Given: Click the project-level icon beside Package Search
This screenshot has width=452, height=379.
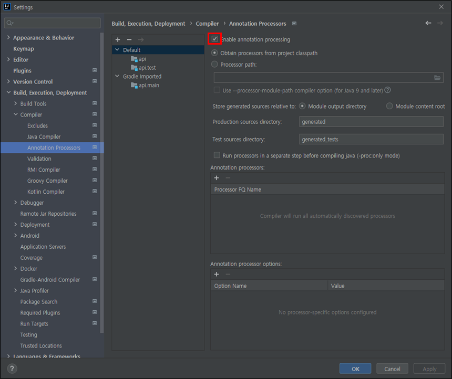Looking at the screenshot, I should [x=95, y=301].
